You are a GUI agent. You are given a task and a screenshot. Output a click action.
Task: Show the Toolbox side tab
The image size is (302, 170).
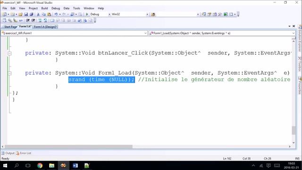click(300, 64)
